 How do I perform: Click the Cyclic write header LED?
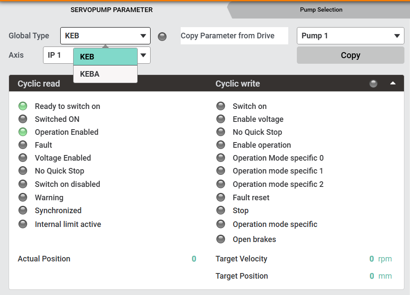[373, 84]
